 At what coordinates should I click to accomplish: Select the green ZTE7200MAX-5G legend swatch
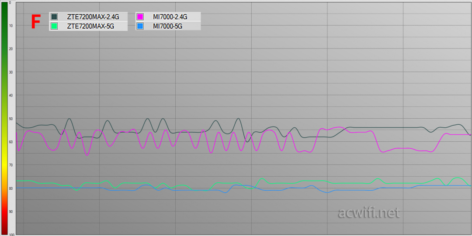click(55, 26)
